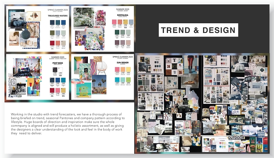Click the blue bedding photo in Treasured Waters

tap(18, 20)
